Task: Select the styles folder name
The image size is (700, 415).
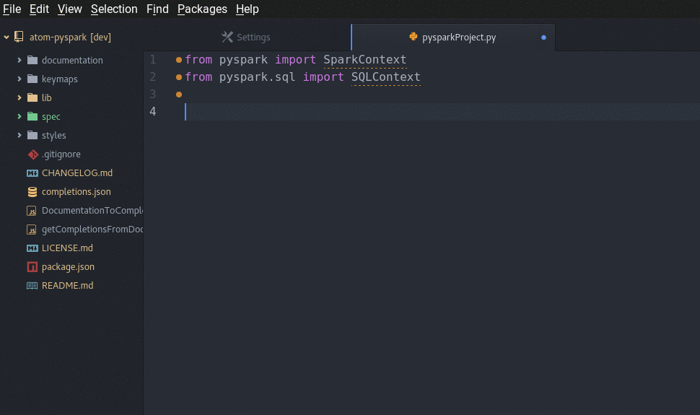Action: [x=53, y=136]
